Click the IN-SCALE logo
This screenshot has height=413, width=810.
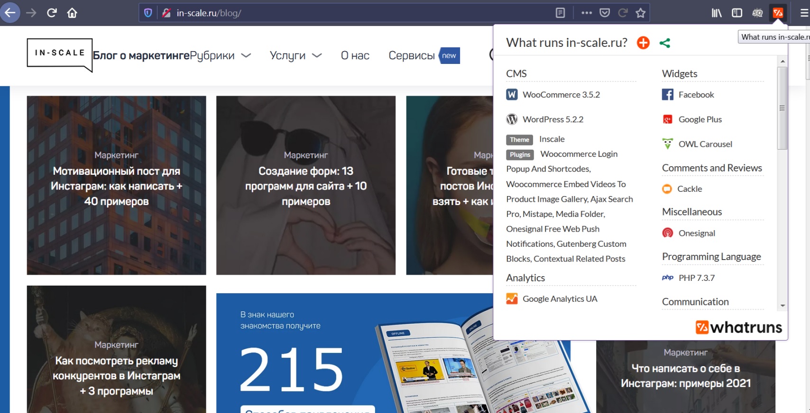tap(60, 54)
